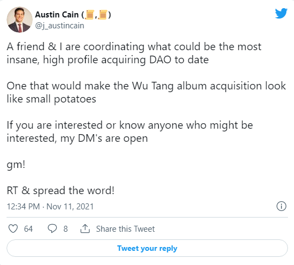This screenshot has height=265, width=294.
Task: Like the tweet with the heart icon
Action: 13,228
